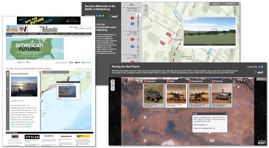Screen dimensions: 269x148
Task: Click Quartz logo in Atlantic Media bar
Action: point(49,136)
